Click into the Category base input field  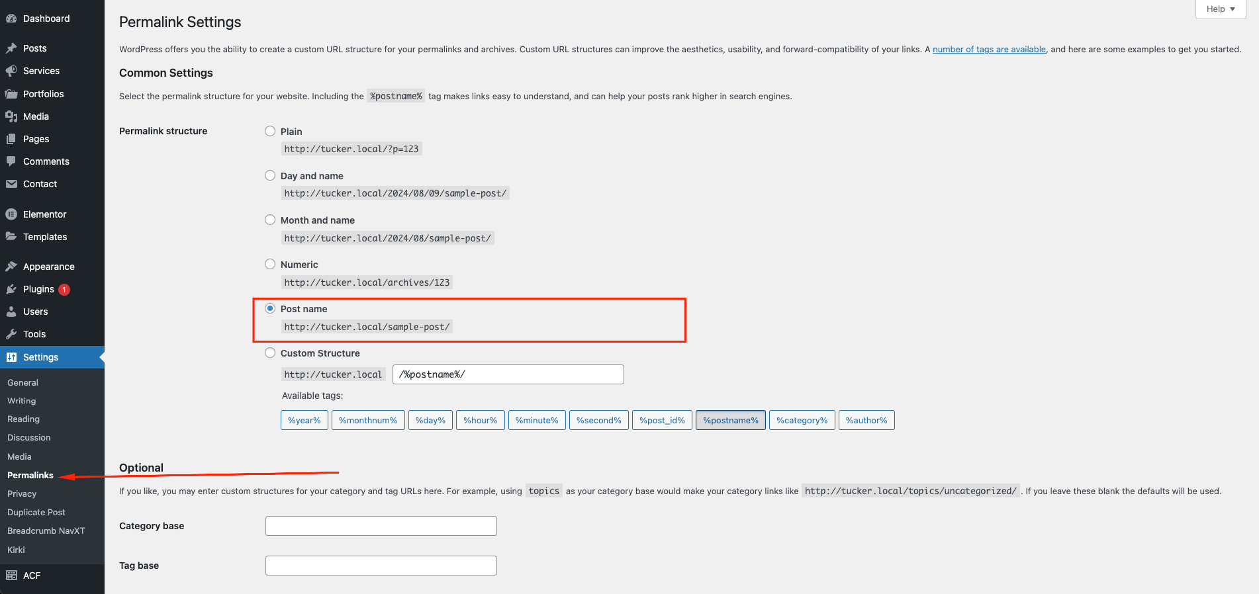381,526
